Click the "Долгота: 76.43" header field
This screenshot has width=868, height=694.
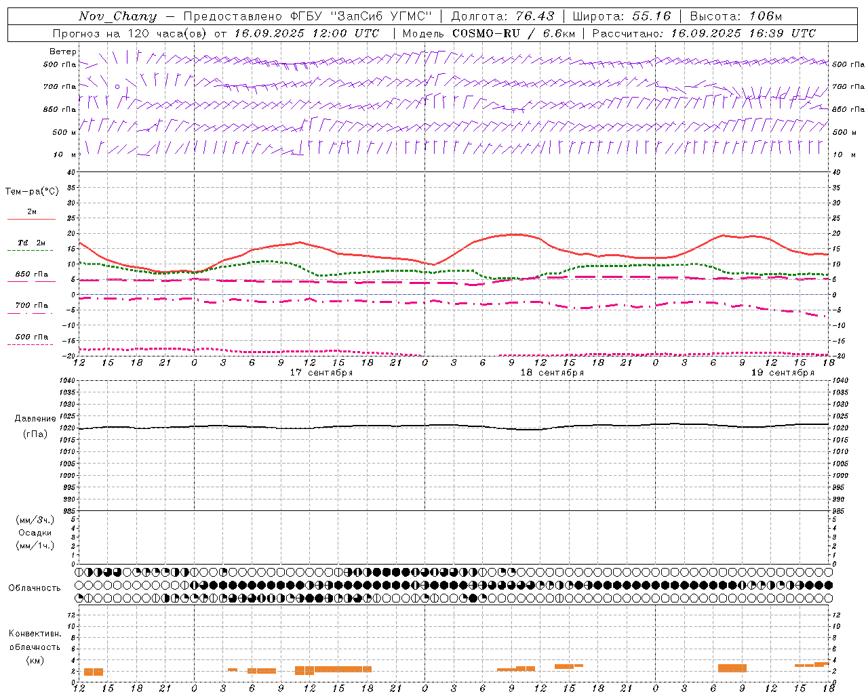502,16
